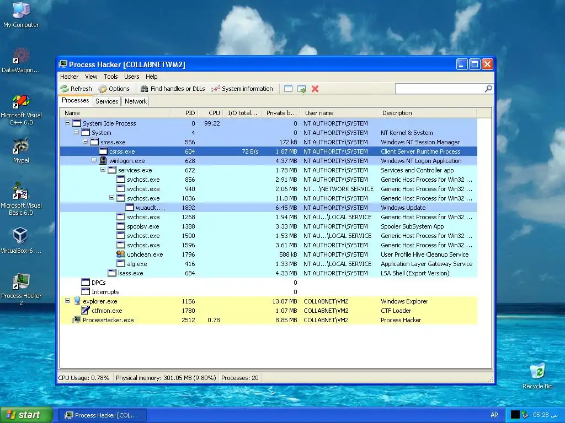Image resolution: width=565 pixels, height=423 pixels.
Task: Open the Options toolbar button
Action: click(x=114, y=89)
